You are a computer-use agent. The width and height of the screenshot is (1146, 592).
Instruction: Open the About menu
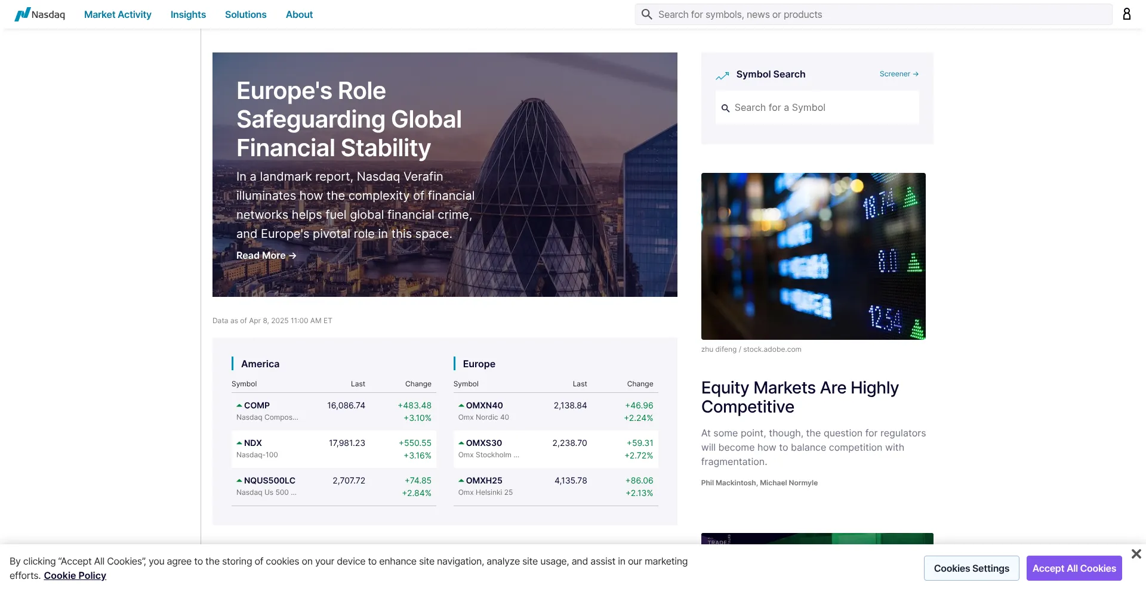tap(299, 14)
